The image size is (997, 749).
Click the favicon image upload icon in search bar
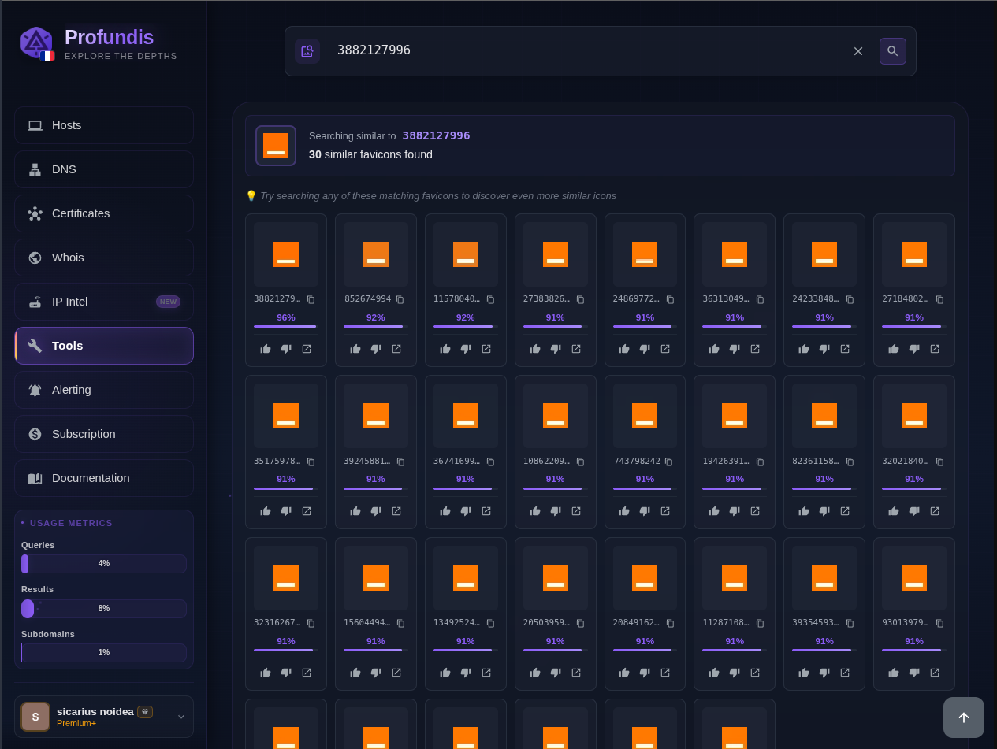click(307, 51)
